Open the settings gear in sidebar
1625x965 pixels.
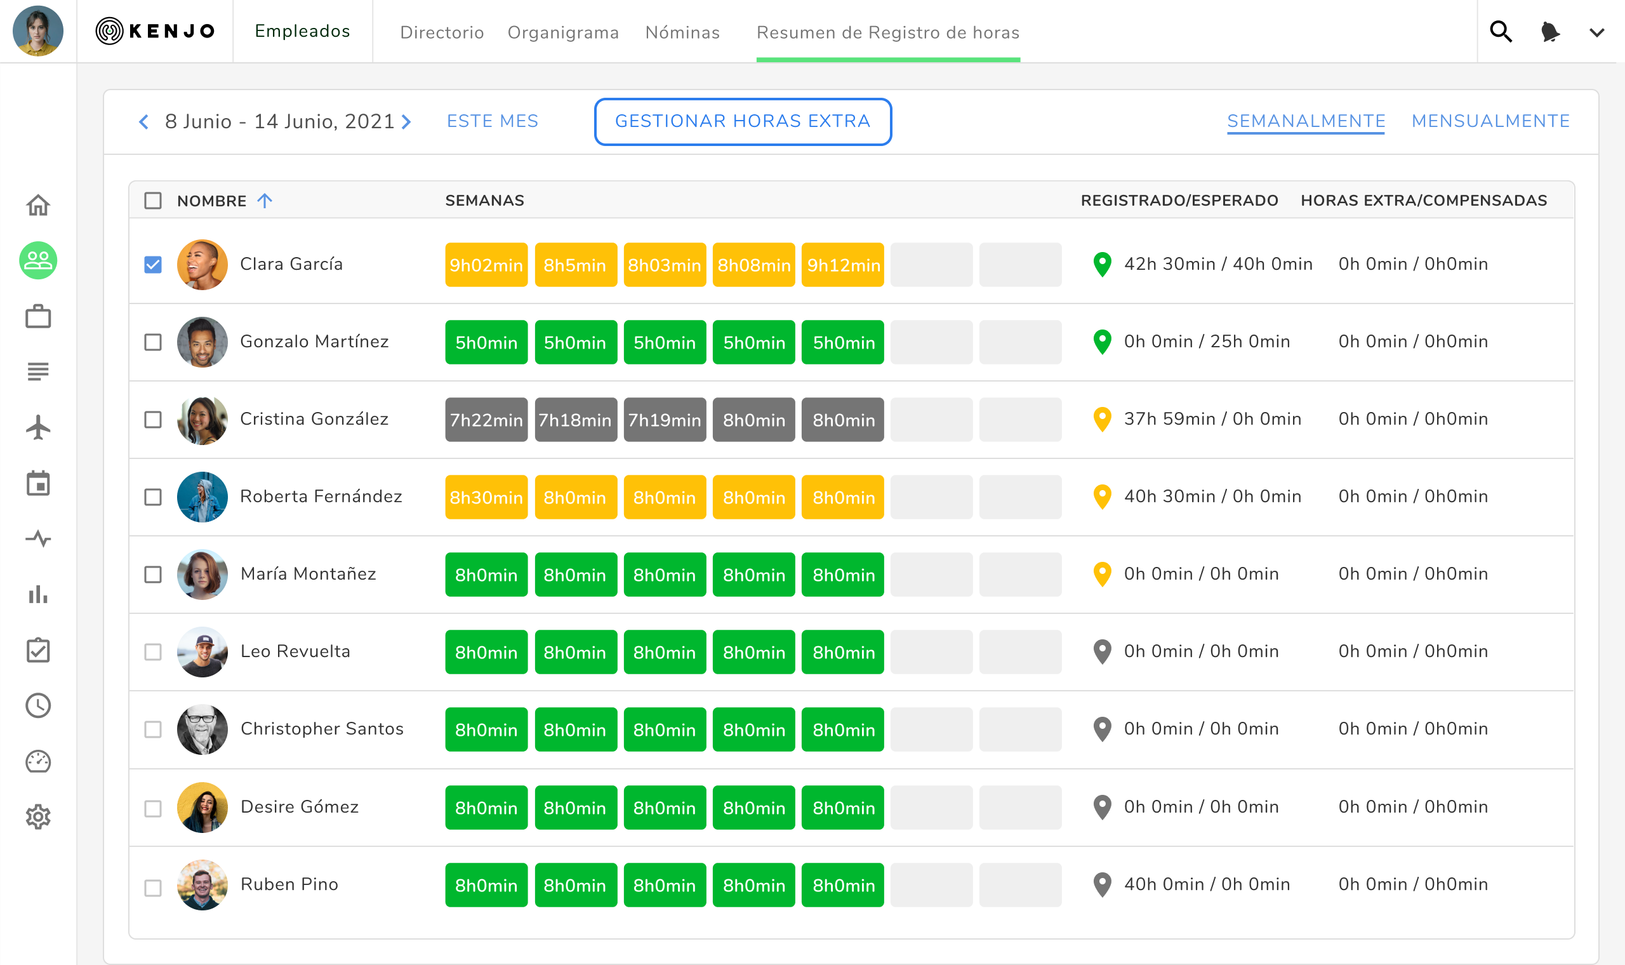[37, 816]
